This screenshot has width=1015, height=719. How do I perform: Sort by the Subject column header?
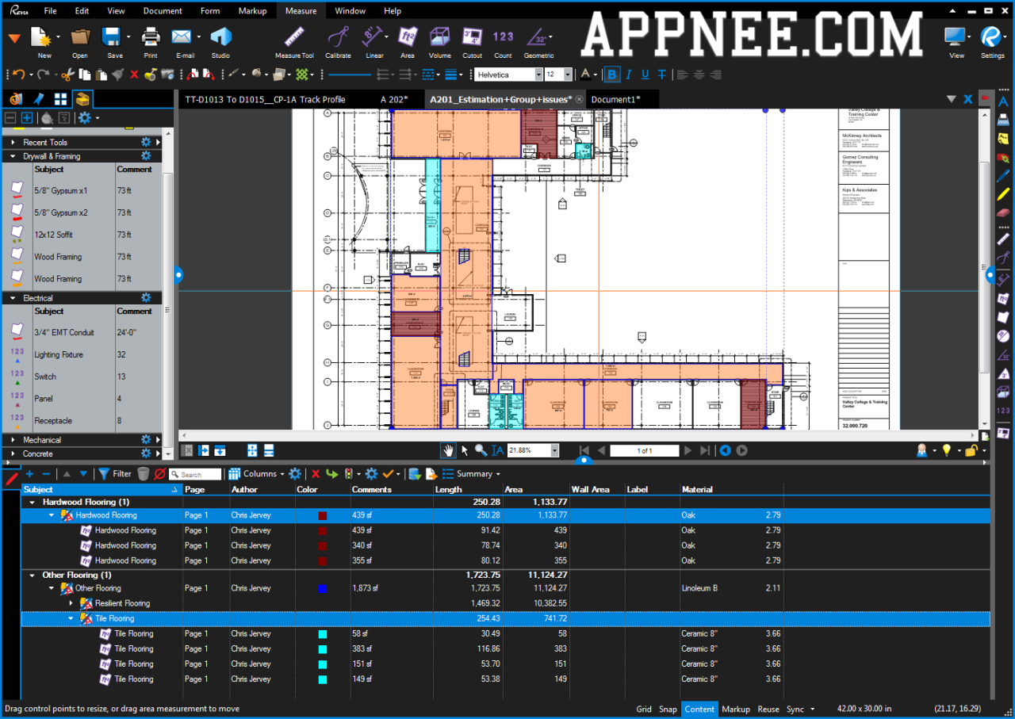pyautogui.click(x=101, y=489)
